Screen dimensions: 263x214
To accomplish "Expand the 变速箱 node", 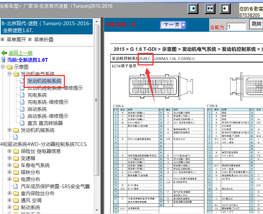I will (x=10, y=158).
